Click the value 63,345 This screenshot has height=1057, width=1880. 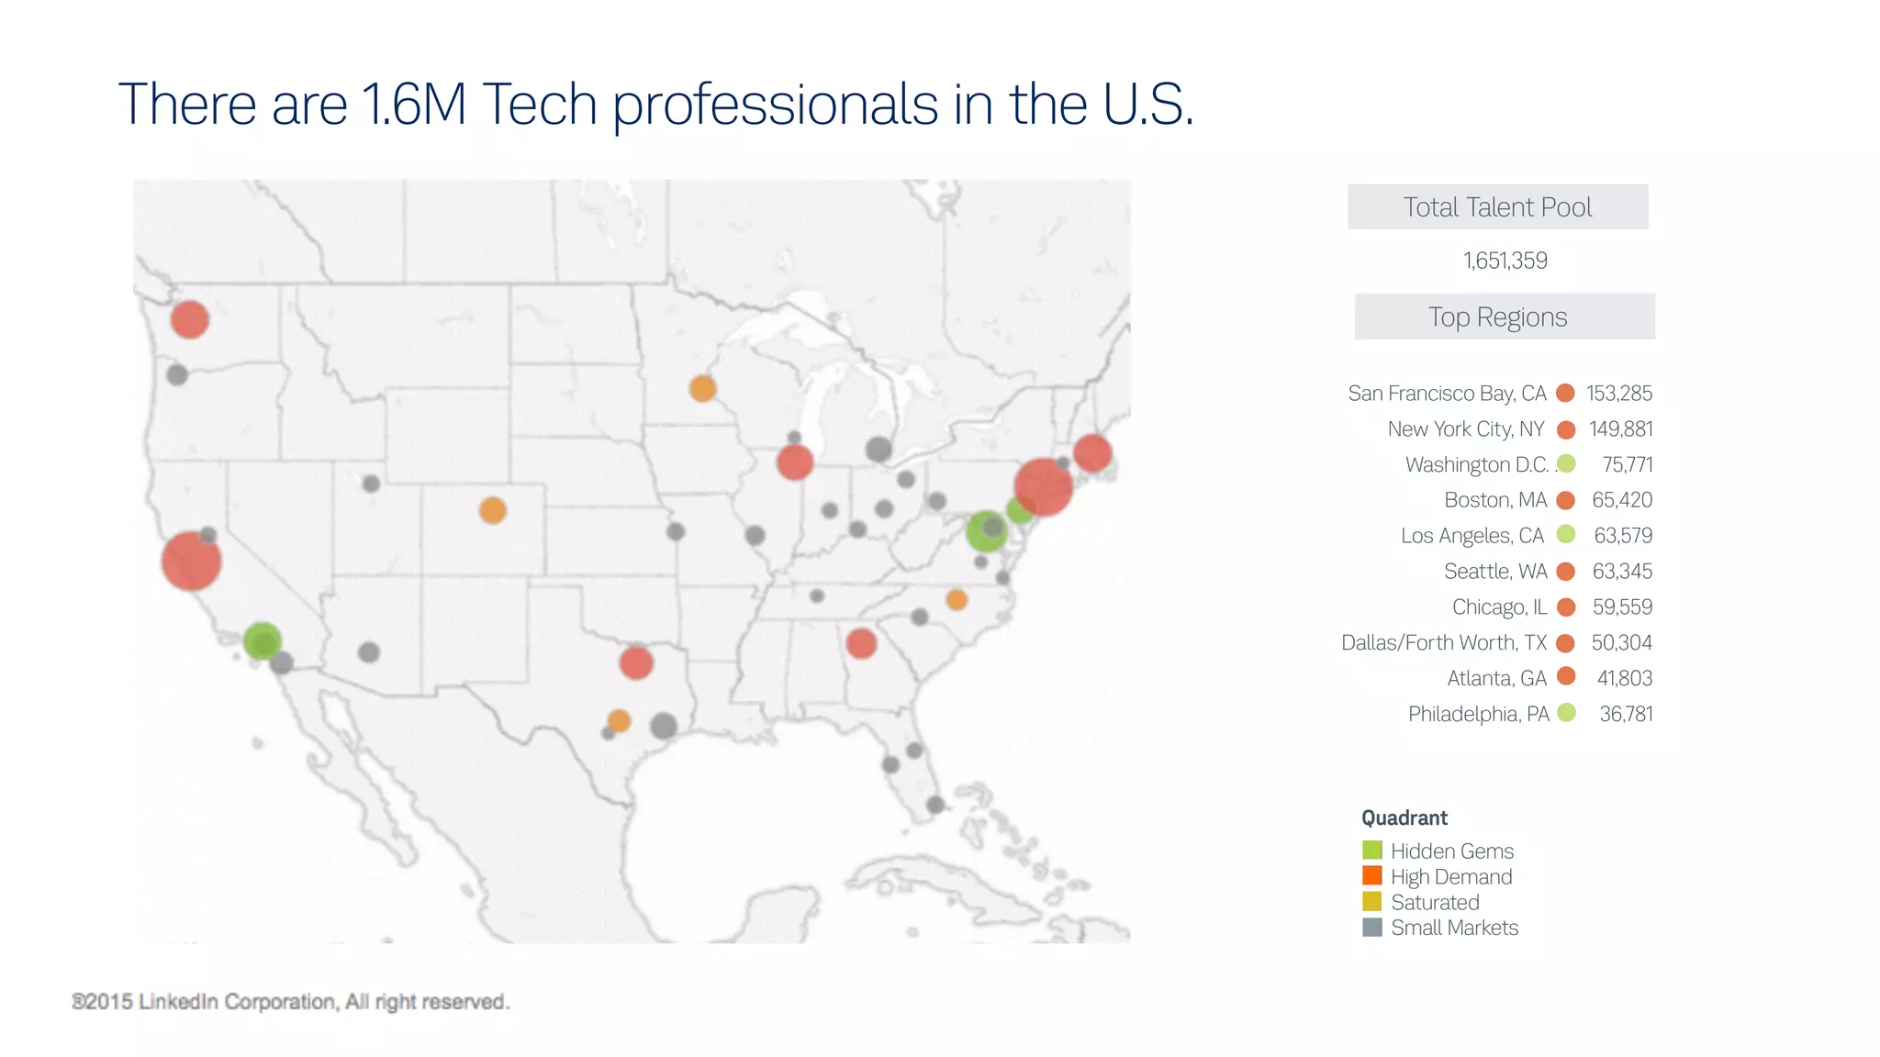[1622, 572]
